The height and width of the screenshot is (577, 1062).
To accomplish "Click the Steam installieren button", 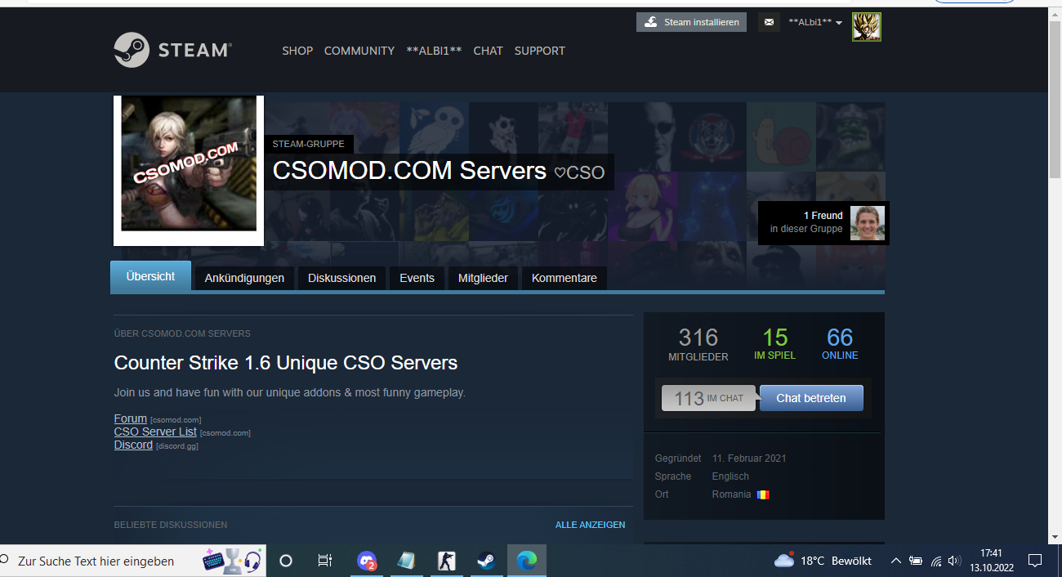I will (691, 22).
